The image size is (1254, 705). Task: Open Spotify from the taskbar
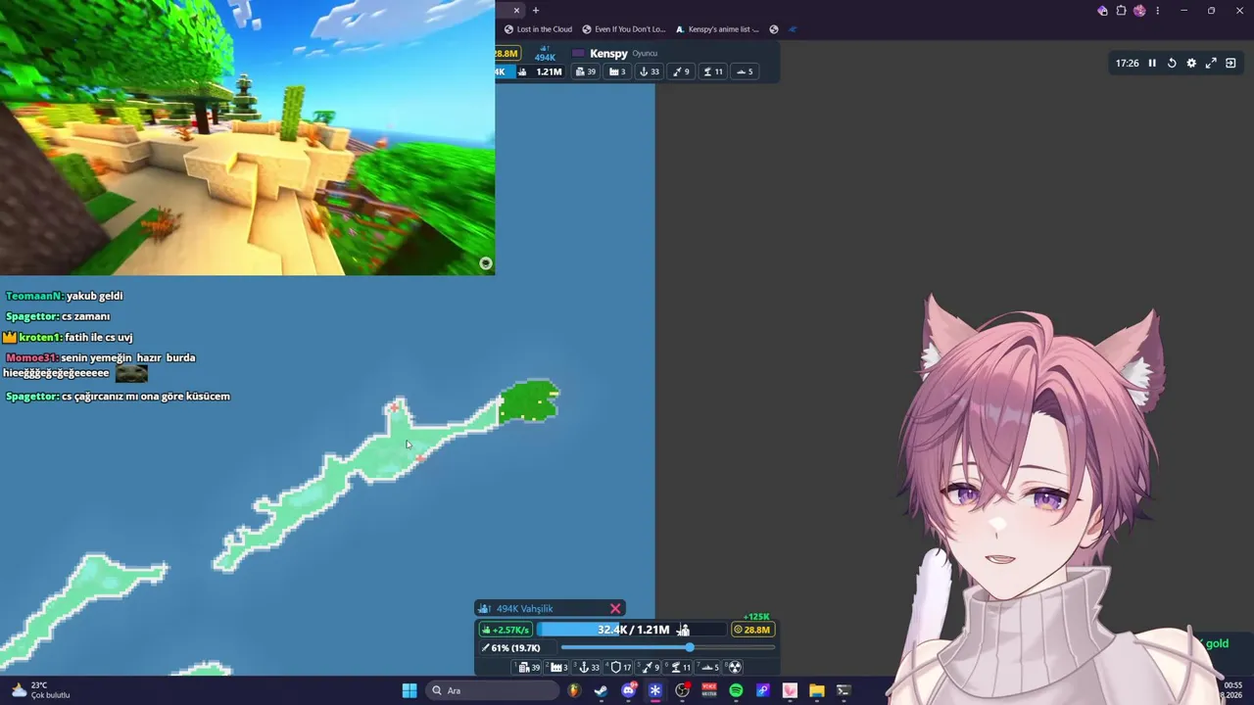736,690
